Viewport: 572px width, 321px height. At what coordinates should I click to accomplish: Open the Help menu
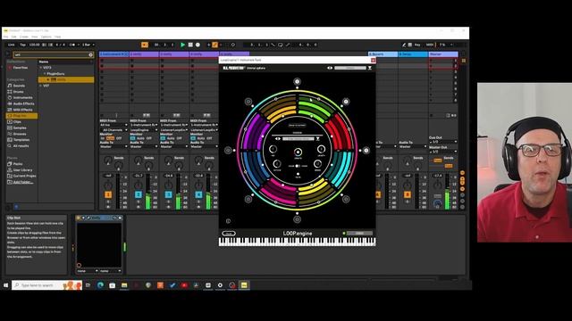57,37
